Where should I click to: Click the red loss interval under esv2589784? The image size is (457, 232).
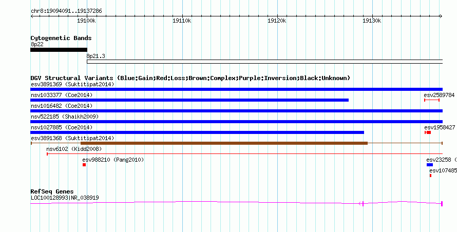click(x=432, y=100)
